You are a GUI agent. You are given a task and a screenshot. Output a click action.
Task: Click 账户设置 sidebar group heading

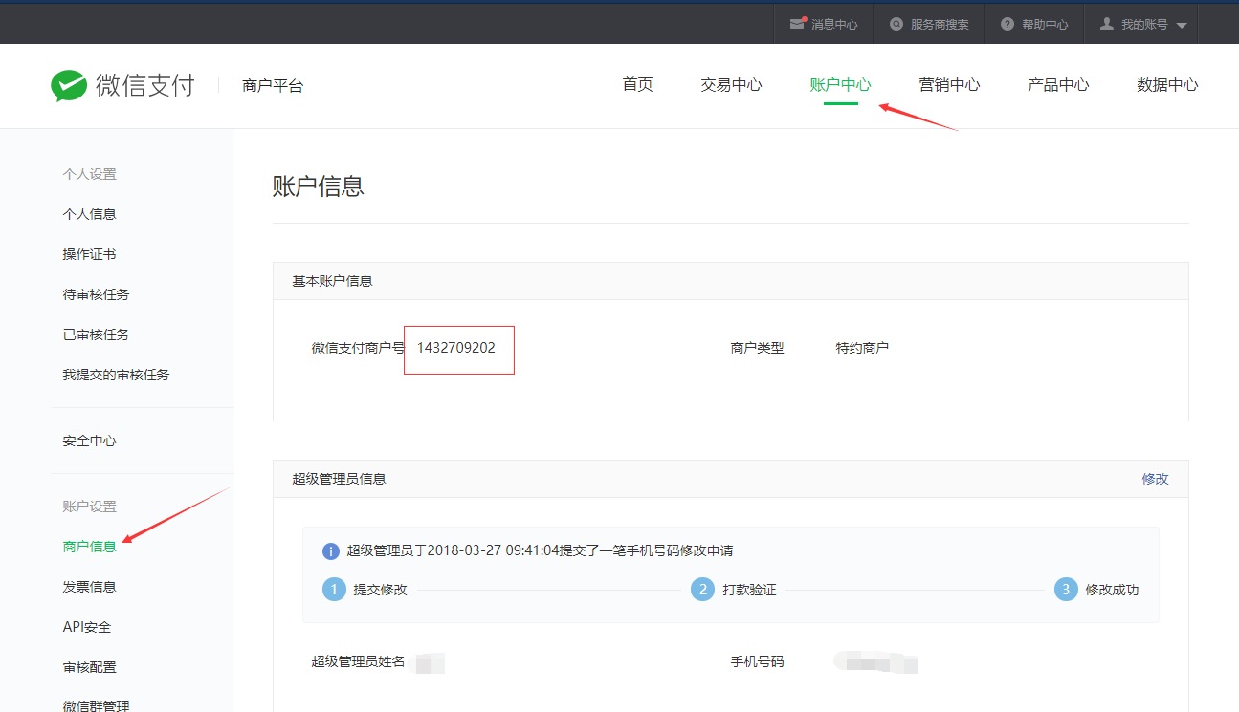pos(90,507)
